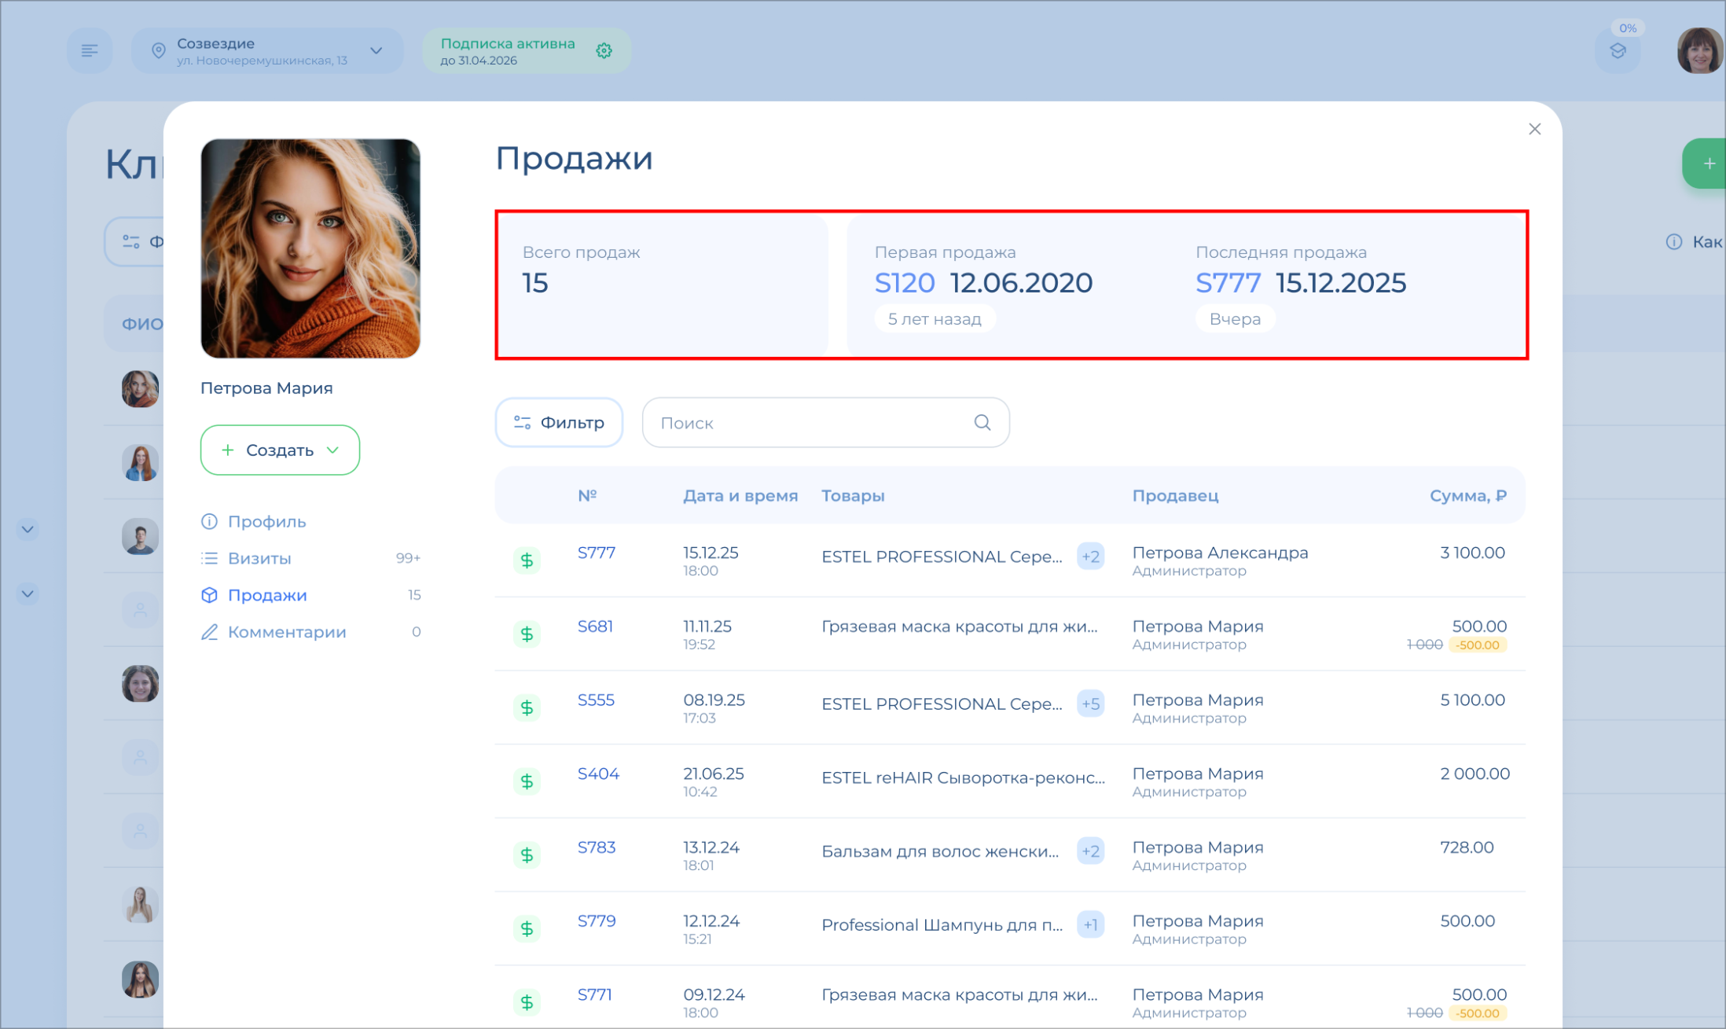
Task: Click the Фильтр button
Action: (559, 423)
